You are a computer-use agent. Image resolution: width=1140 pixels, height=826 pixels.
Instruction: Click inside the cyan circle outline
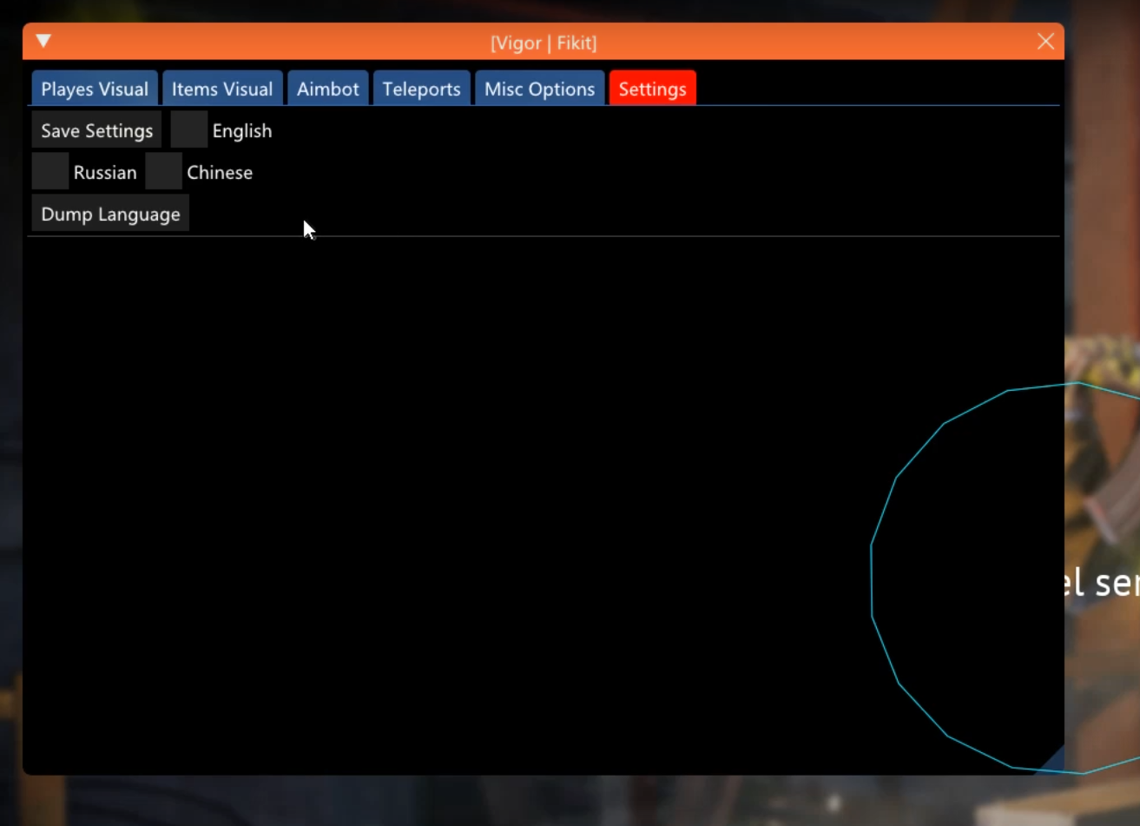coord(972,573)
